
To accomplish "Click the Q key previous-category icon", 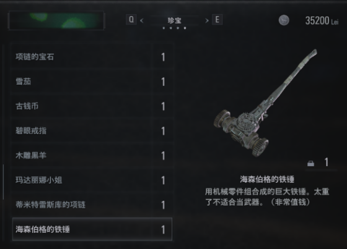I will pos(131,20).
